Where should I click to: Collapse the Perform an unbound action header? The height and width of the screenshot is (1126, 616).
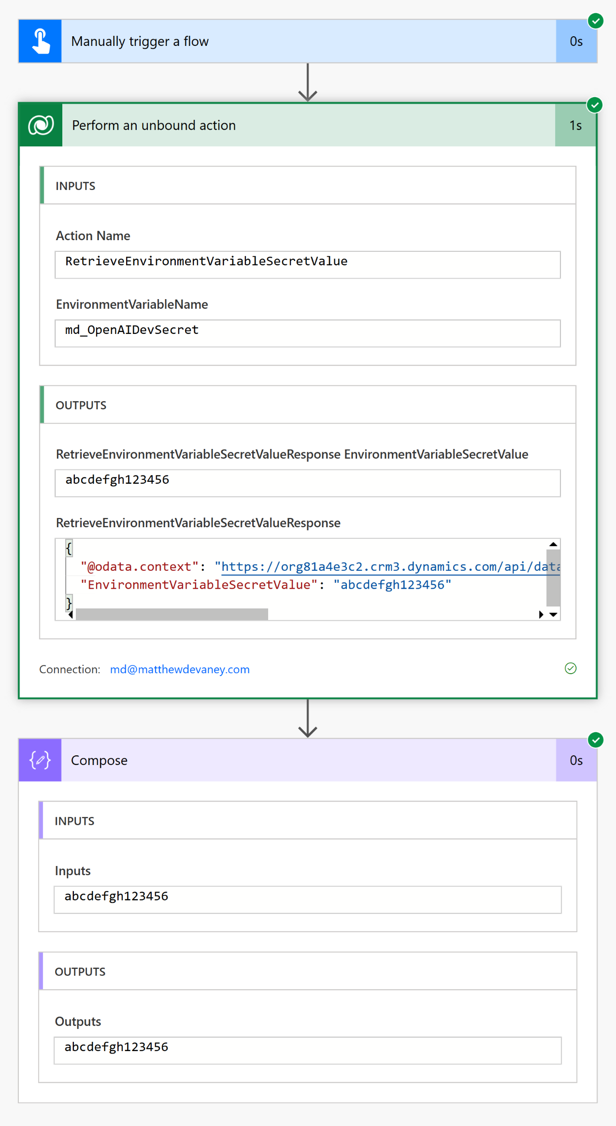pos(308,125)
